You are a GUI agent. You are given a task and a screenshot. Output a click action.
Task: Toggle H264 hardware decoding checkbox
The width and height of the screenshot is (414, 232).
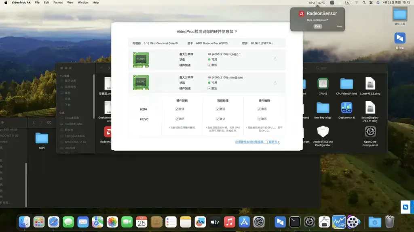pyautogui.click(x=177, y=109)
